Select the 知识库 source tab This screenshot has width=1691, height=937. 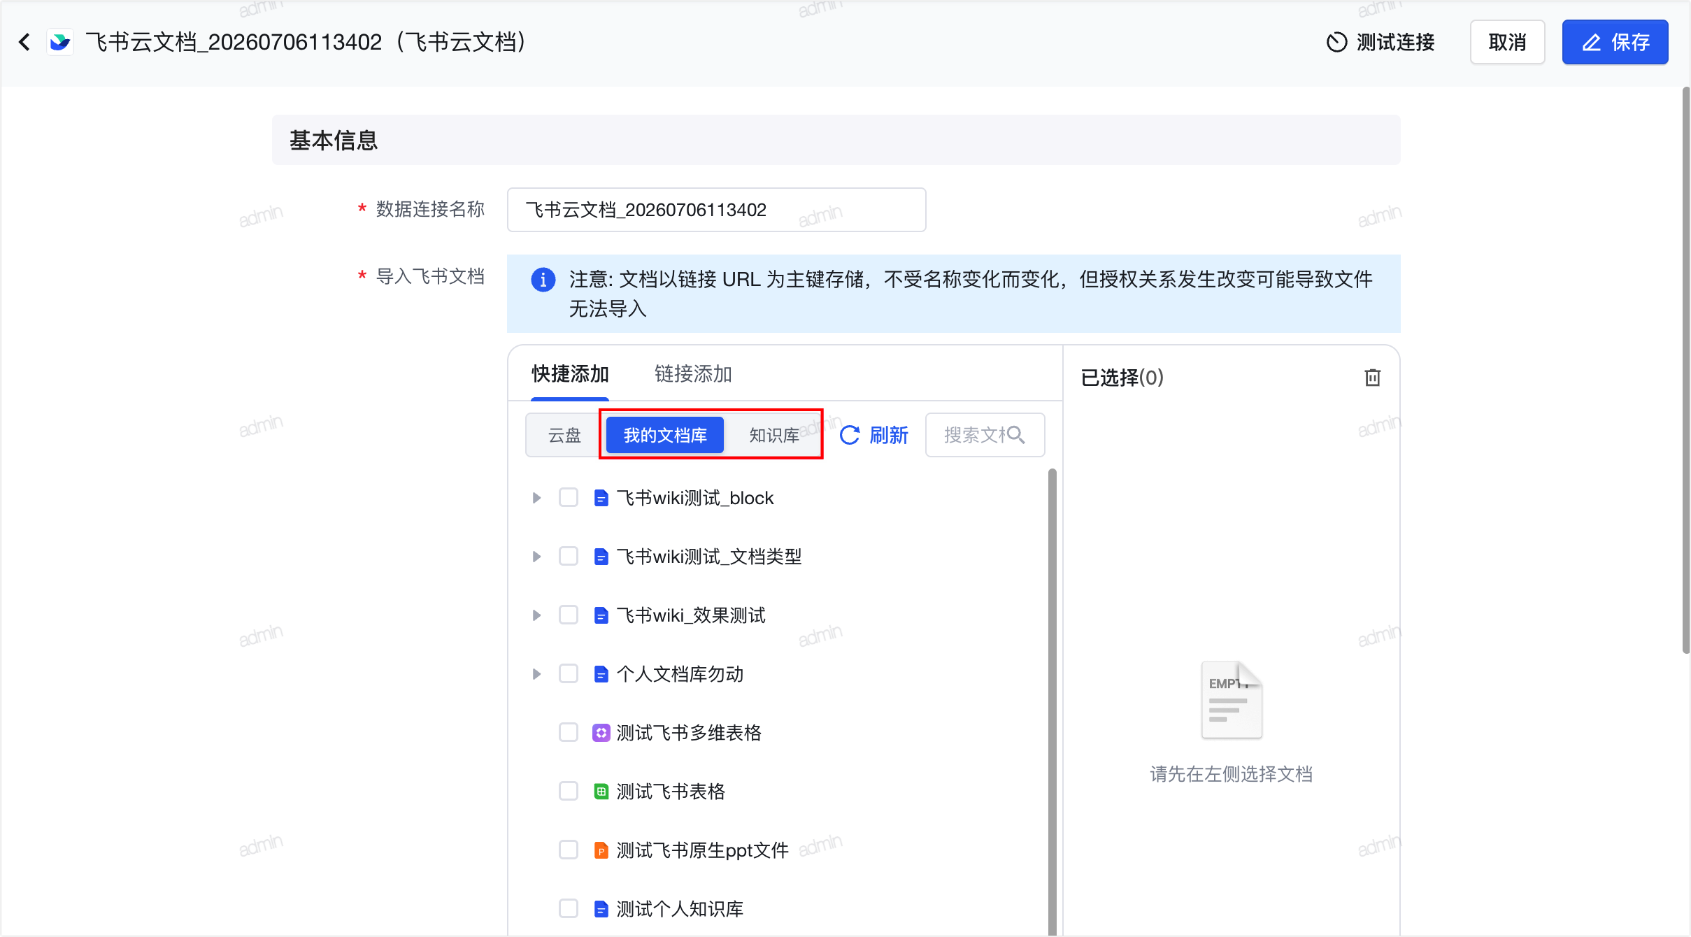pyautogui.click(x=774, y=435)
